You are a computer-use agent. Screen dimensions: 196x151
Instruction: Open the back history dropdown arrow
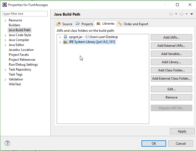176,14
